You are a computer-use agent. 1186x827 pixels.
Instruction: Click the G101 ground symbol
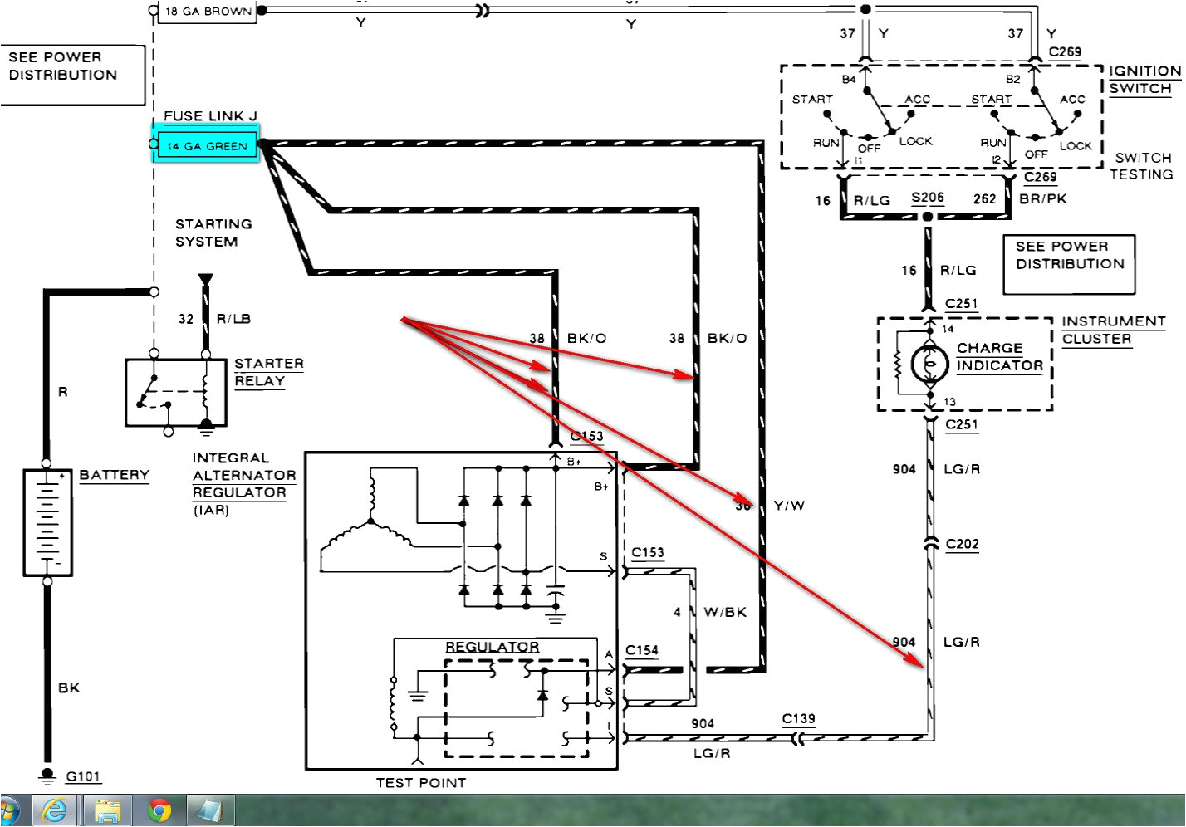pos(47,776)
